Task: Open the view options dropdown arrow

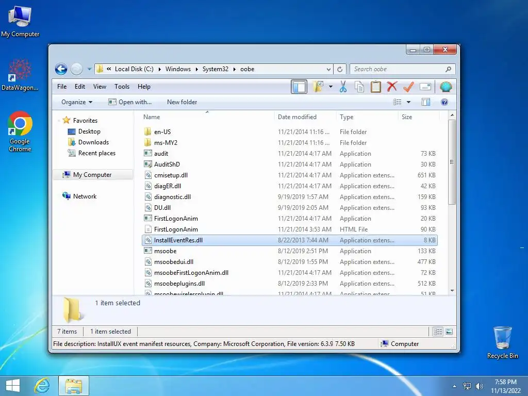Action: coord(408,102)
